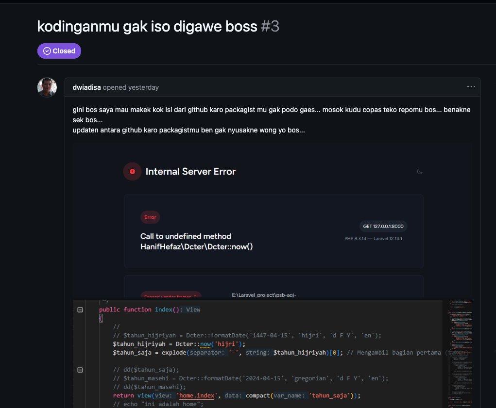Screen dimensions: 496x408
Task: Click the 'updaten antara github karo packagistmu' line
Action: point(188,130)
